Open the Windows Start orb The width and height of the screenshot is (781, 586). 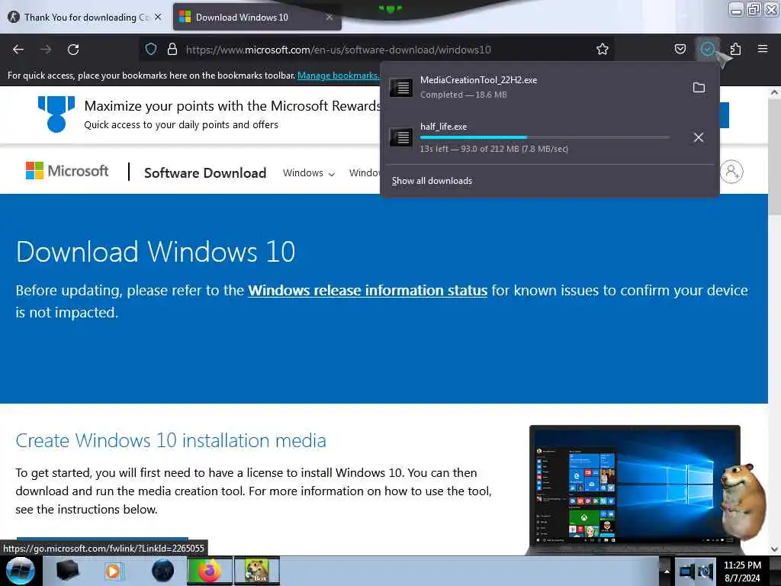pos(21,571)
